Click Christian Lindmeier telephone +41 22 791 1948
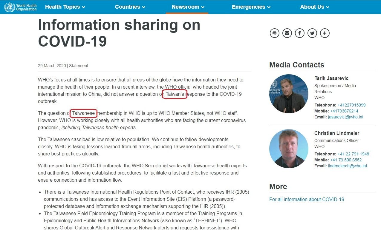The image size is (381, 230). (x=353, y=154)
